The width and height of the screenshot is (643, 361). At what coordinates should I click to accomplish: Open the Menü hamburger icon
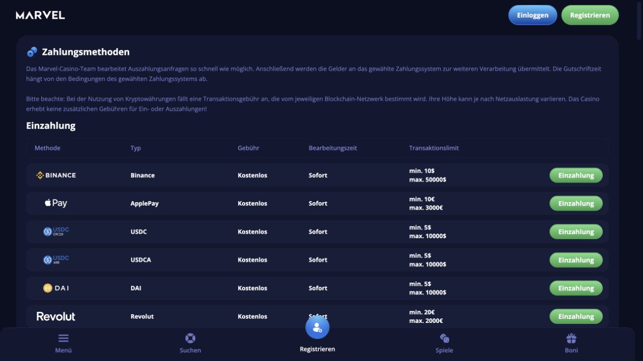point(63,338)
